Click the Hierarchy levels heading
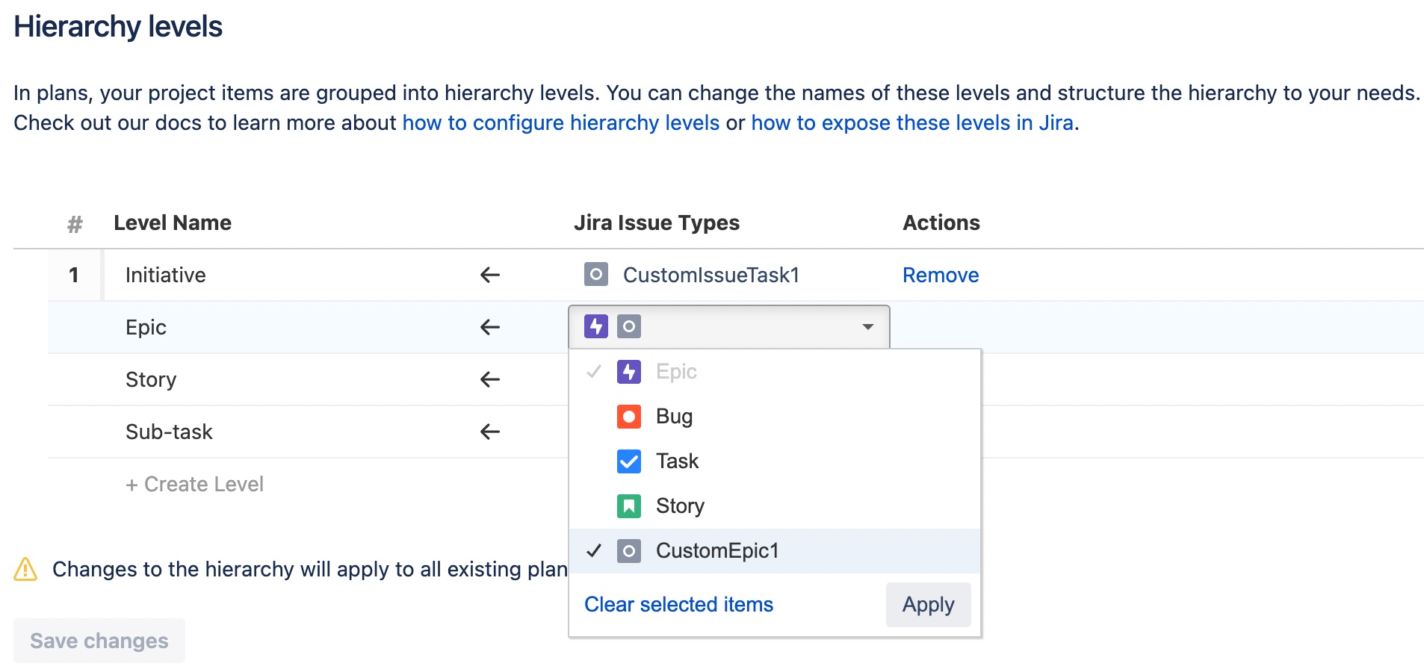 tap(118, 27)
